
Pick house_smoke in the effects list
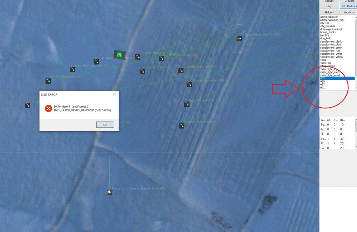coord(328,33)
